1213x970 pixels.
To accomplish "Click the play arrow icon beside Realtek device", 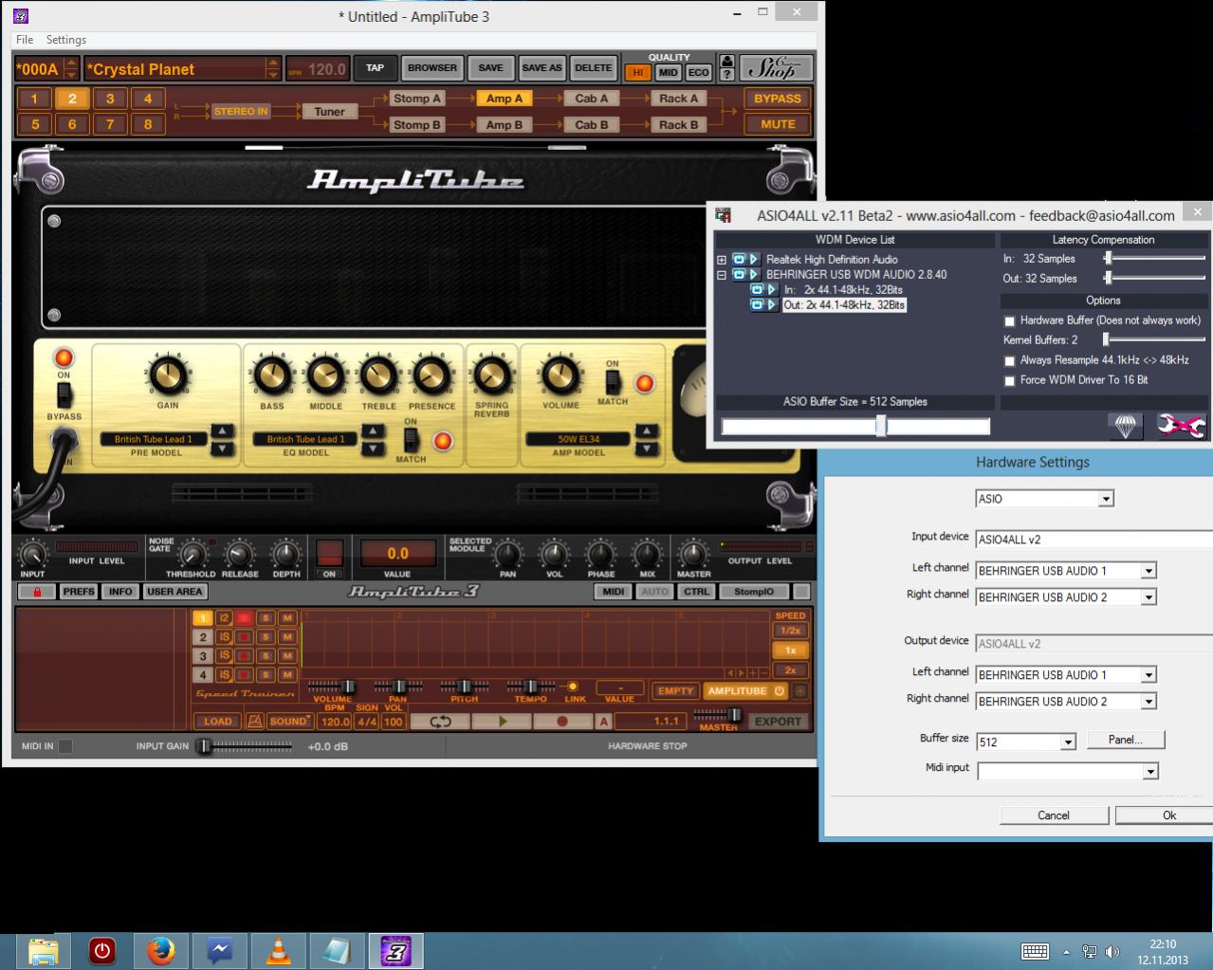I will click(754, 259).
